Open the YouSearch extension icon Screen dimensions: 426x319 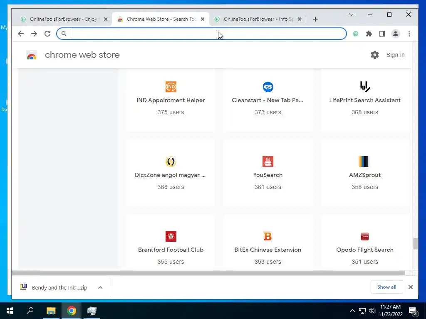pyautogui.click(x=268, y=162)
